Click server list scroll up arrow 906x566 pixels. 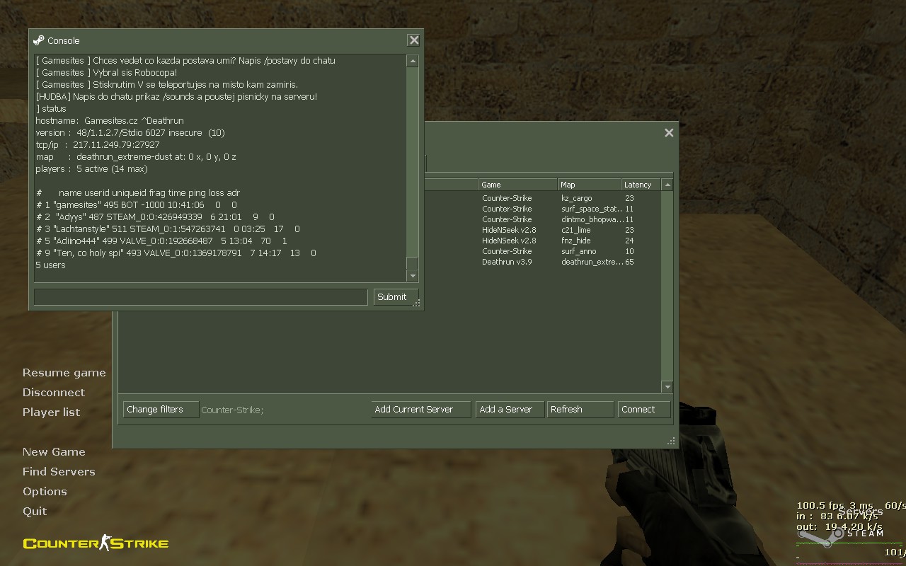667,185
